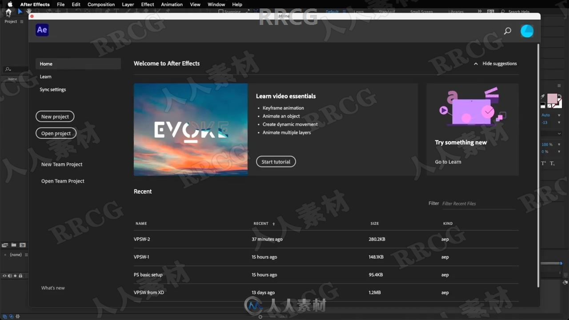Click the Project panel menu icon

click(22, 21)
